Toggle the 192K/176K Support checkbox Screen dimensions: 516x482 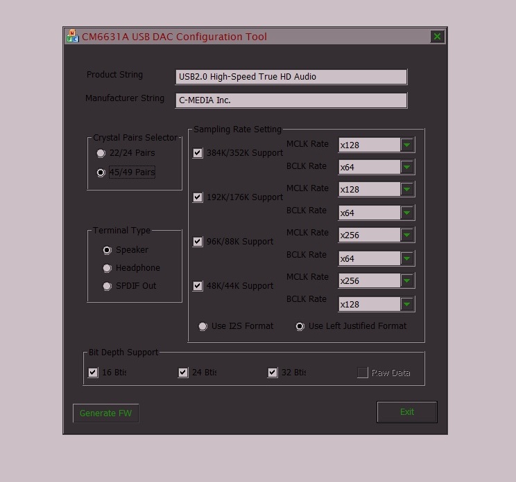coord(198,197)
